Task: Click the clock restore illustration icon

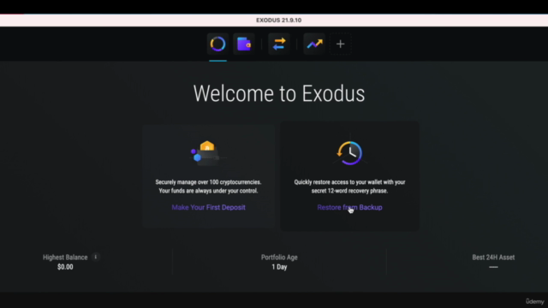Action: point(349,152)
